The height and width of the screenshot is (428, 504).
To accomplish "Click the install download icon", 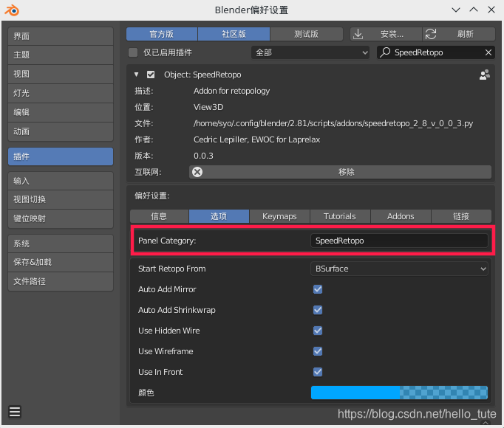I will click(358, 34).
